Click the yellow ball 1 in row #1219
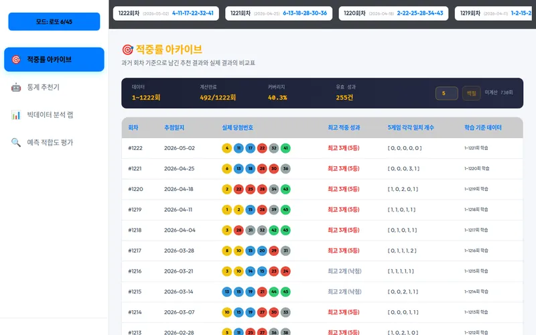This screenshot has width=536, height=335. [x=226, y=210]
